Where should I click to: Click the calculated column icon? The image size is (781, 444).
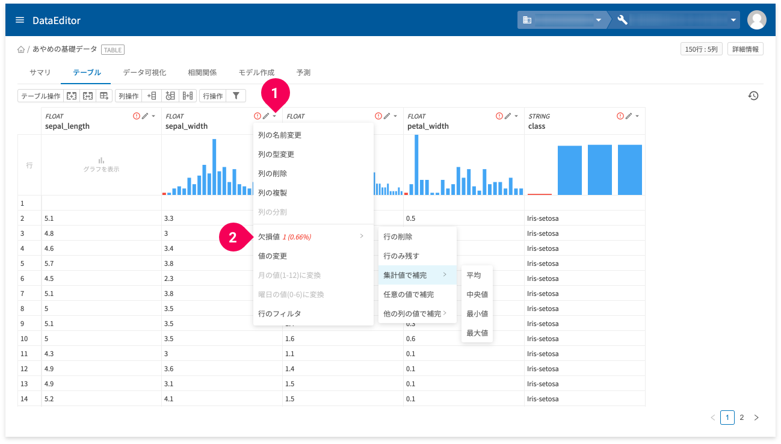click(x=170, y=96)
